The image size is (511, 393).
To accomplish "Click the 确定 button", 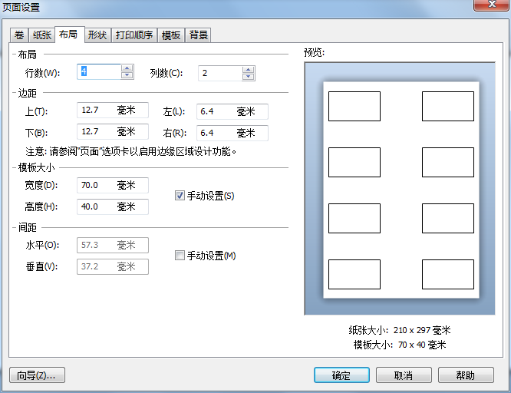I will point(341,375).
